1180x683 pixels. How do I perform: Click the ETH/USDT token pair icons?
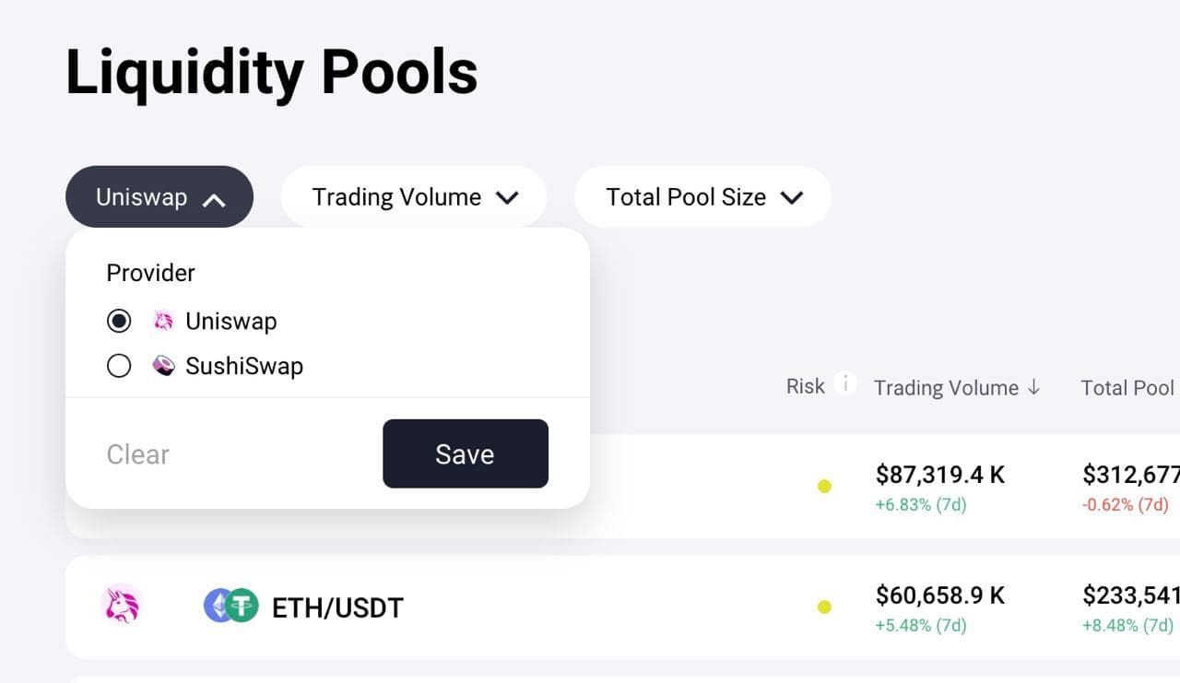click(230, 606)
